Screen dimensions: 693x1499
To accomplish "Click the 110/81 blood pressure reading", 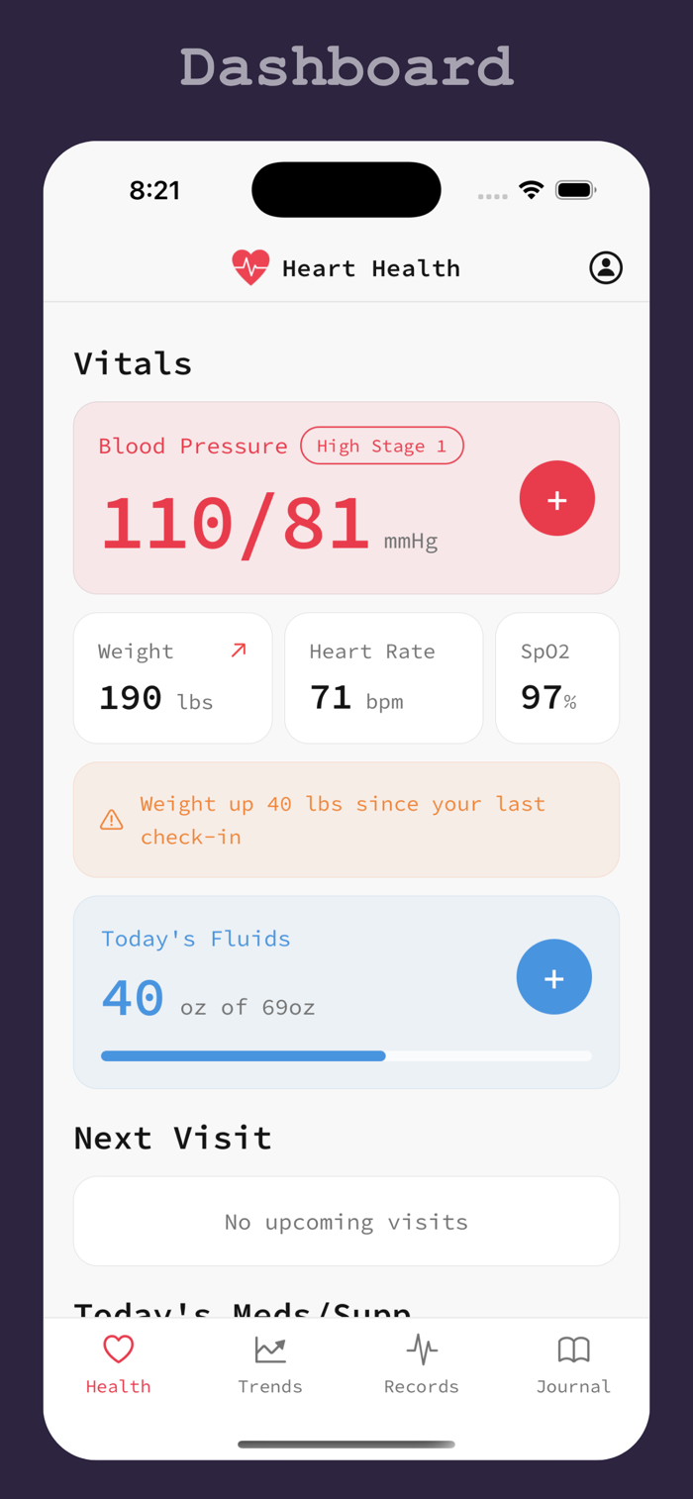I will pyautogui.click(x=236, y=523).
